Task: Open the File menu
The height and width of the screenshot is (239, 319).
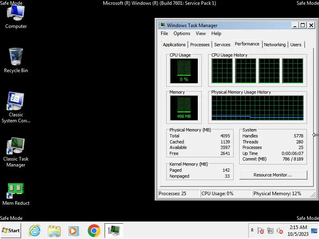Action: coord(164,33)
